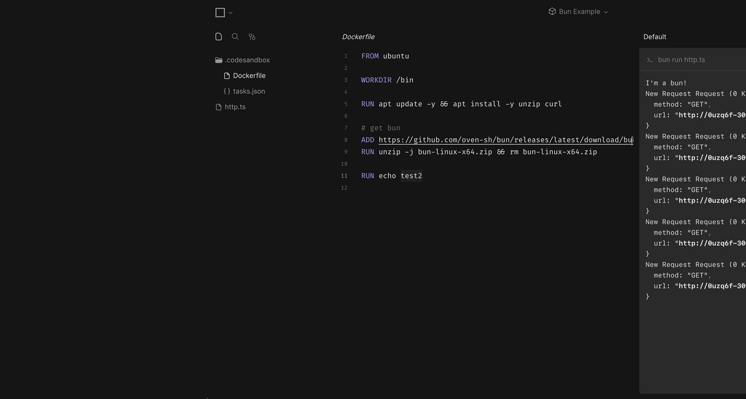This screenshot has width=746, height=399.
Task: Open the http.ts file
Action: coord(235,107)
